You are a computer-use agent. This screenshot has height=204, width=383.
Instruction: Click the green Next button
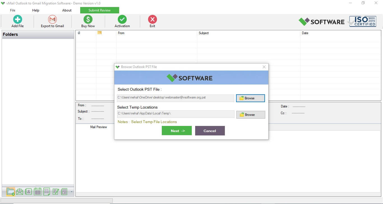coord(177,131)
